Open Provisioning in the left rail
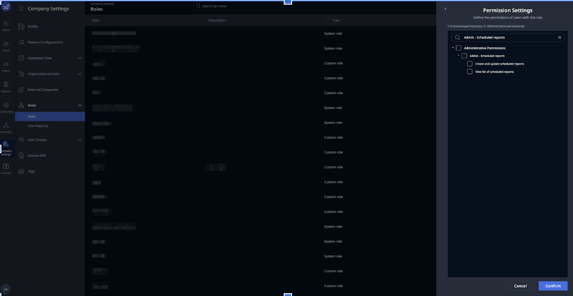This screenshot has width=573, height=296. [6, 108]
